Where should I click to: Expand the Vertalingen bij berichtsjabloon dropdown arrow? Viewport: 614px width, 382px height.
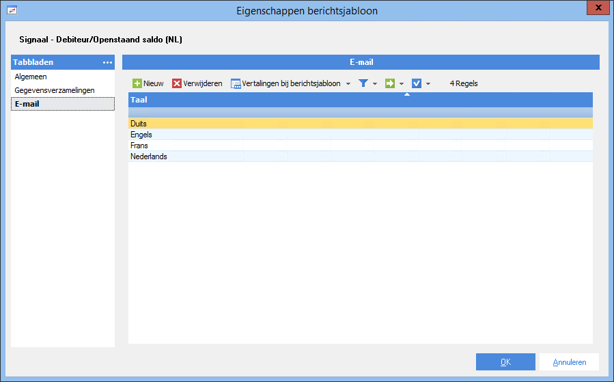click(x=348, y=84)
